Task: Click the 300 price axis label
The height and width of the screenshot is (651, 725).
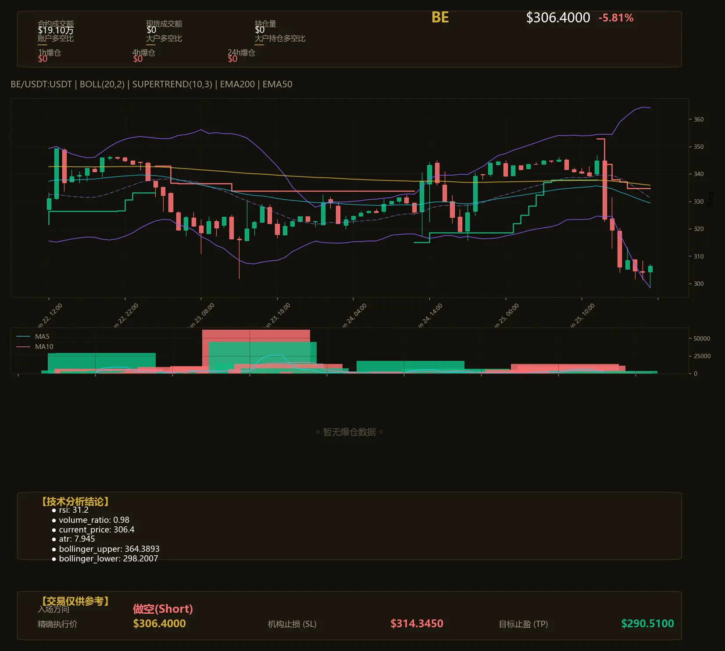Action: pos(699,284)
